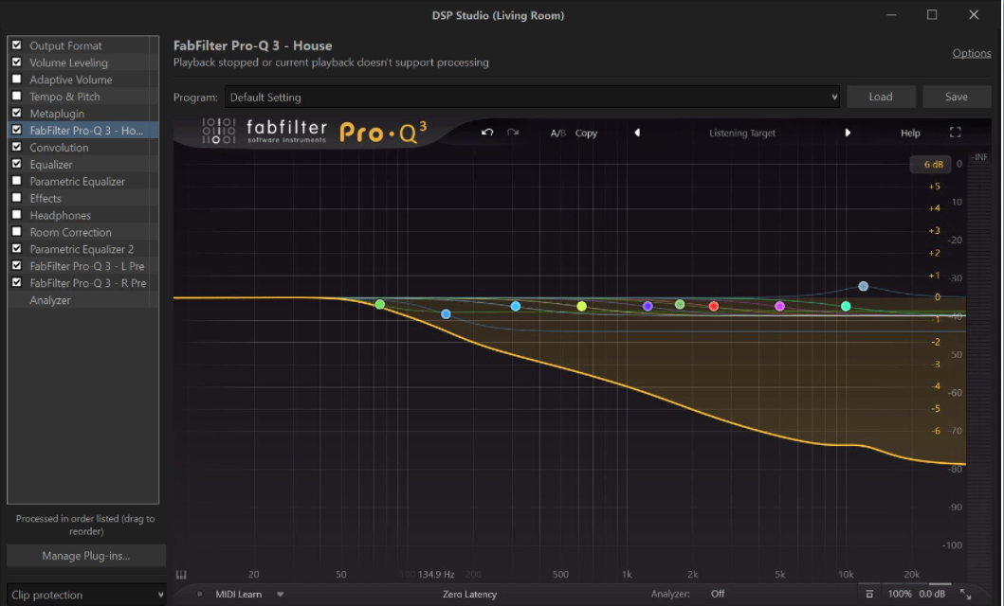Click the resize icon in the bottom-right corner
Screen dimensions: 1004x606
pyautogui.click(x=965, y=594)
